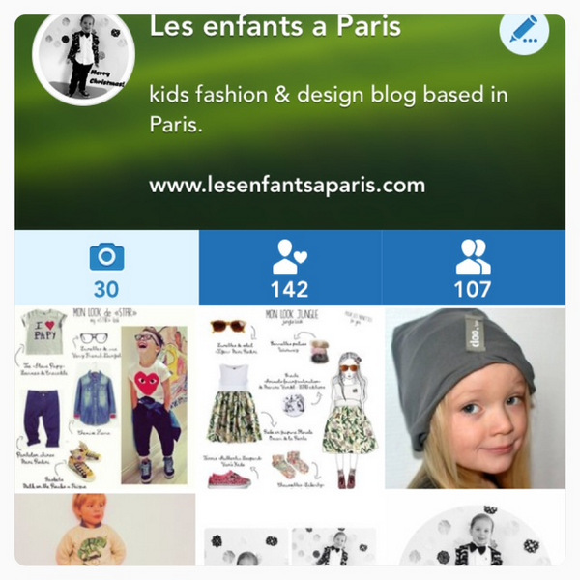Switch to the 142 followers tab
This screenshot has height=580, width=580.
(290, 268)
